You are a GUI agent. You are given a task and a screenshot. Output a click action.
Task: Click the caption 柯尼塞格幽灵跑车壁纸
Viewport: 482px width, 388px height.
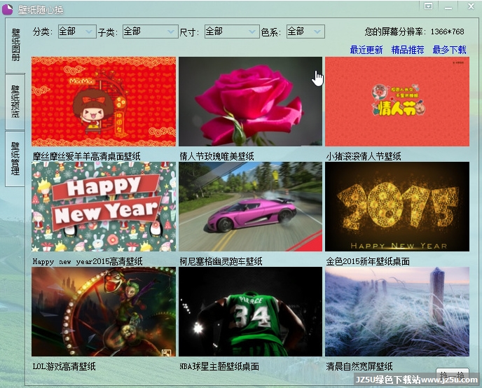(x=221, y=261)
